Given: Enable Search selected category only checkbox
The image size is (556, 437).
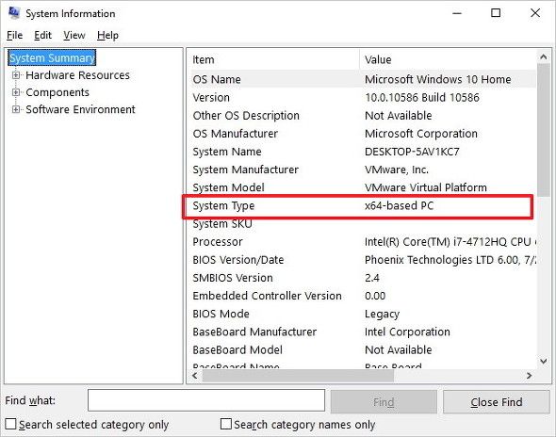Looking at the screenshot, I should tap(10, 424).
